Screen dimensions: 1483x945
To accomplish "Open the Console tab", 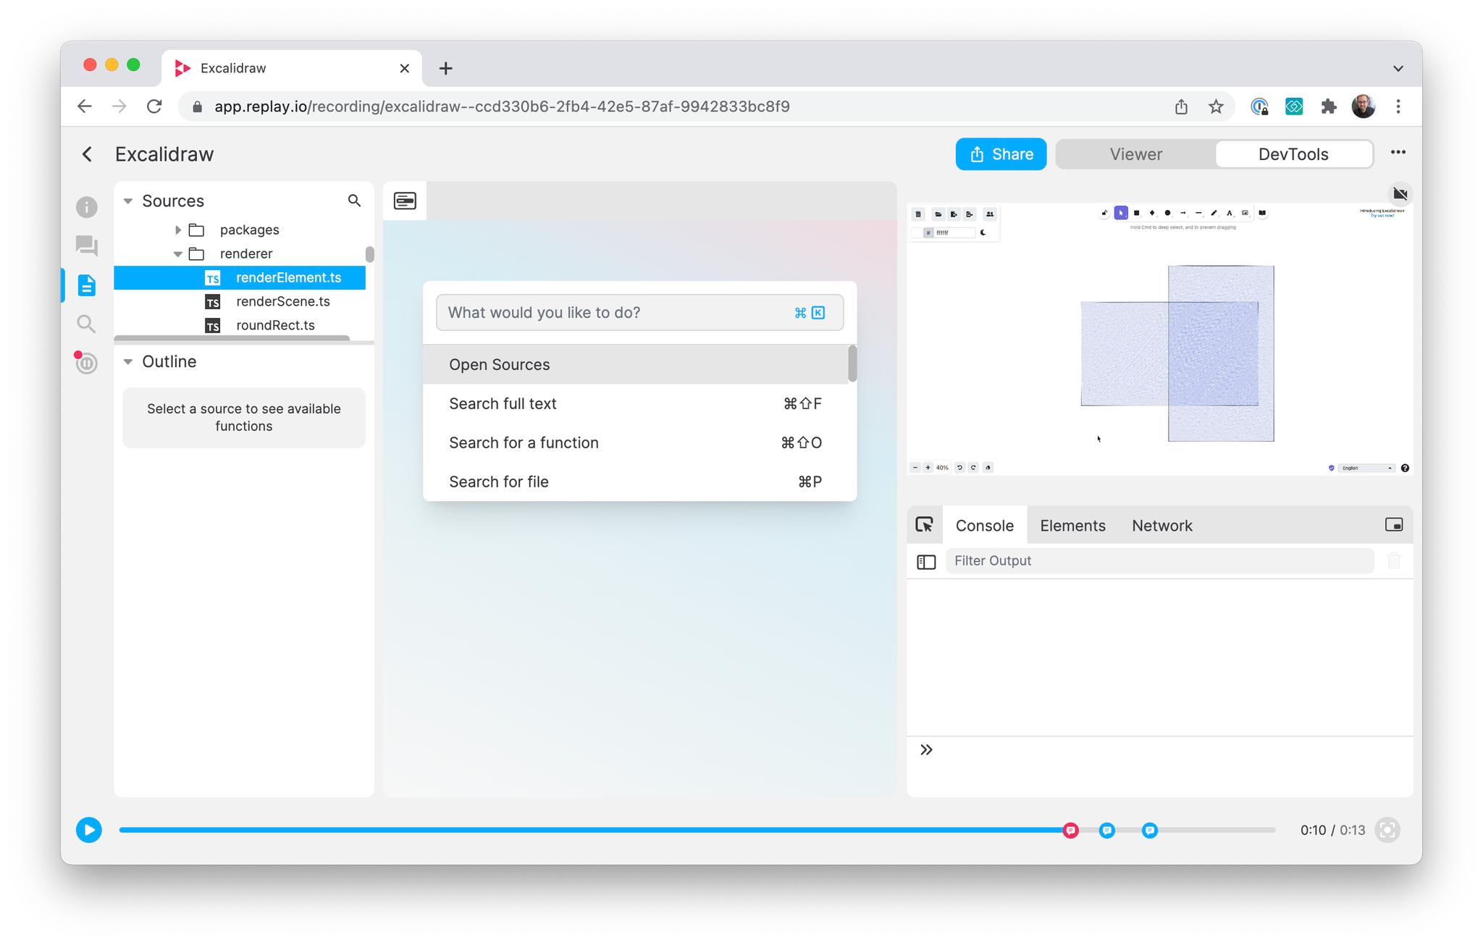I will coord(984,525).
